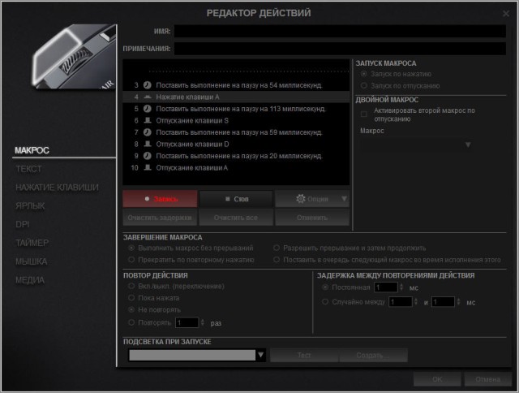Viewport: 519px width, 393px height.
Task: Click the key release icon on row 10
Action: pos(148,167)
